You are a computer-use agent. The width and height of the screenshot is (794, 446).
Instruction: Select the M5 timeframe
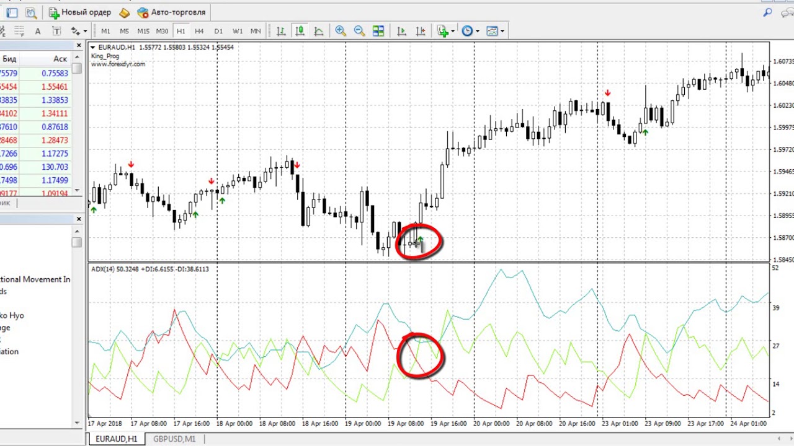pos(124,31)
